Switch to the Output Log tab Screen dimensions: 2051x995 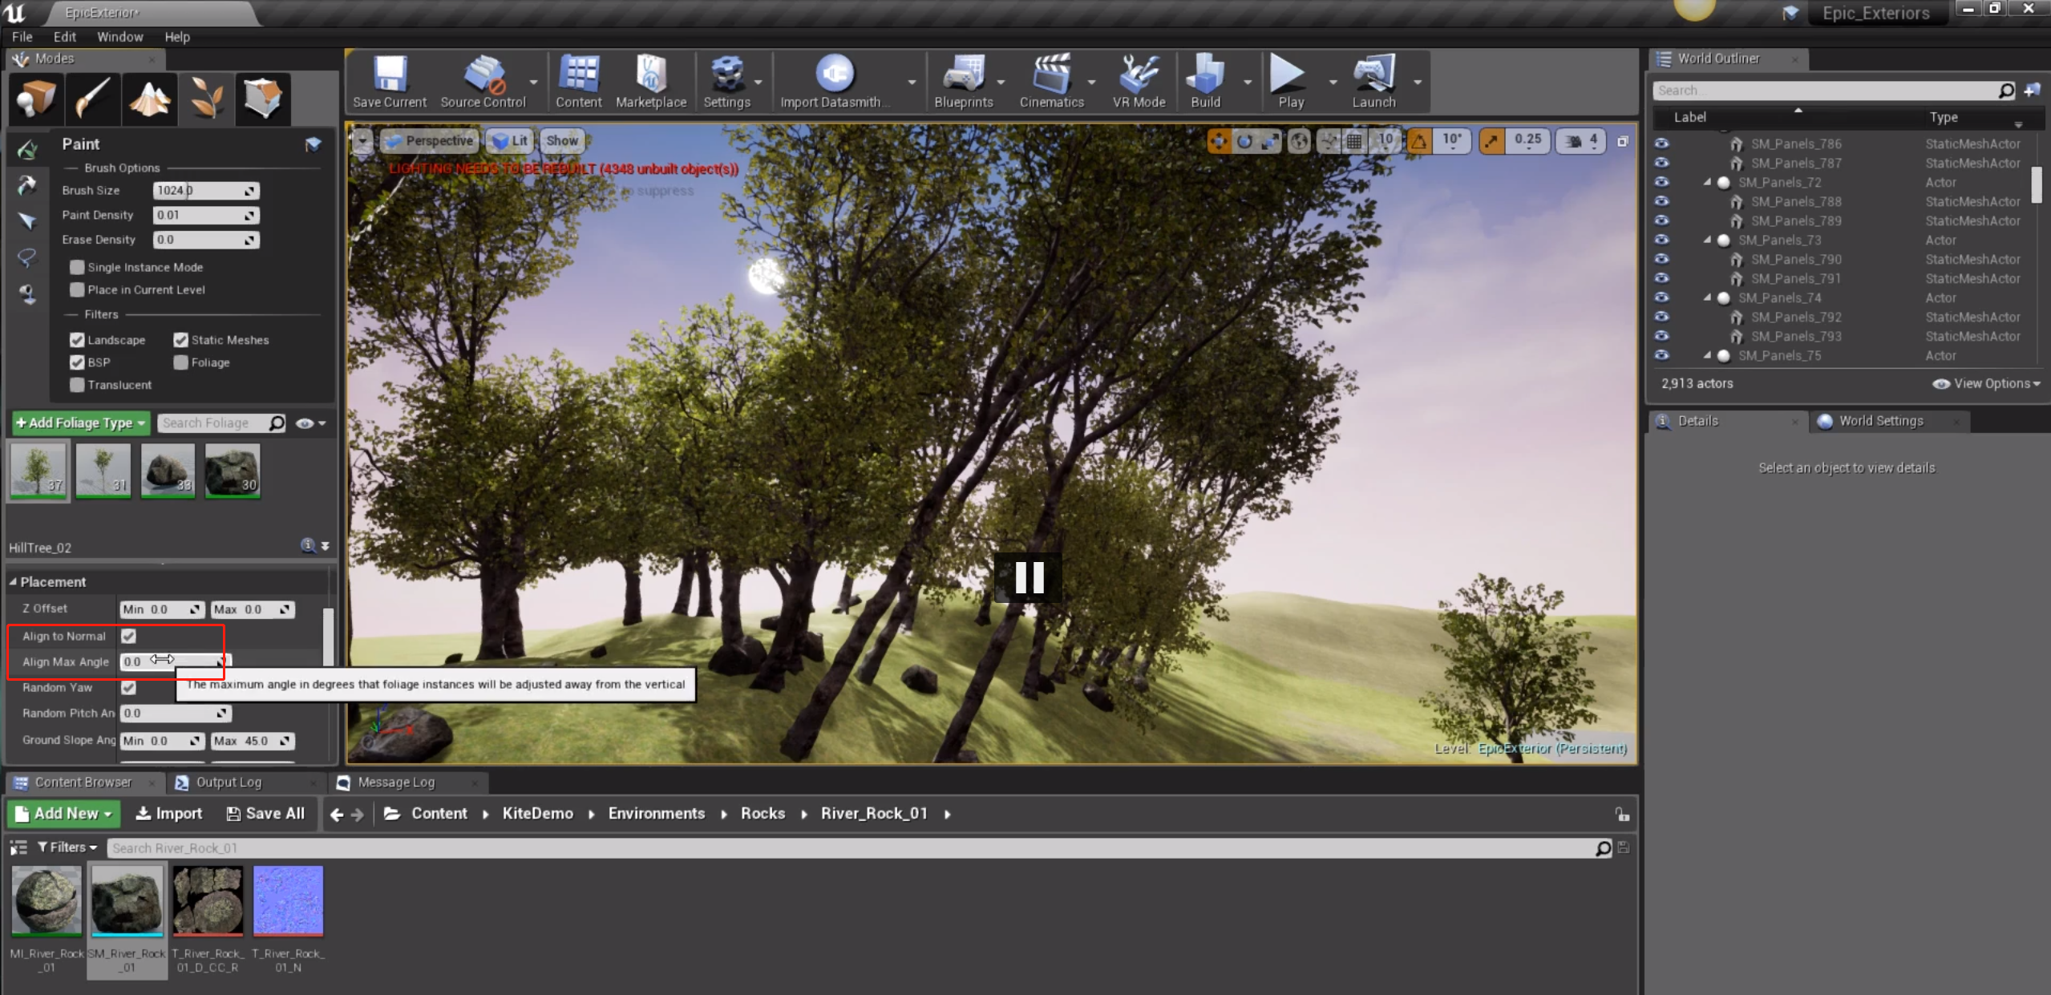[229, 783]
